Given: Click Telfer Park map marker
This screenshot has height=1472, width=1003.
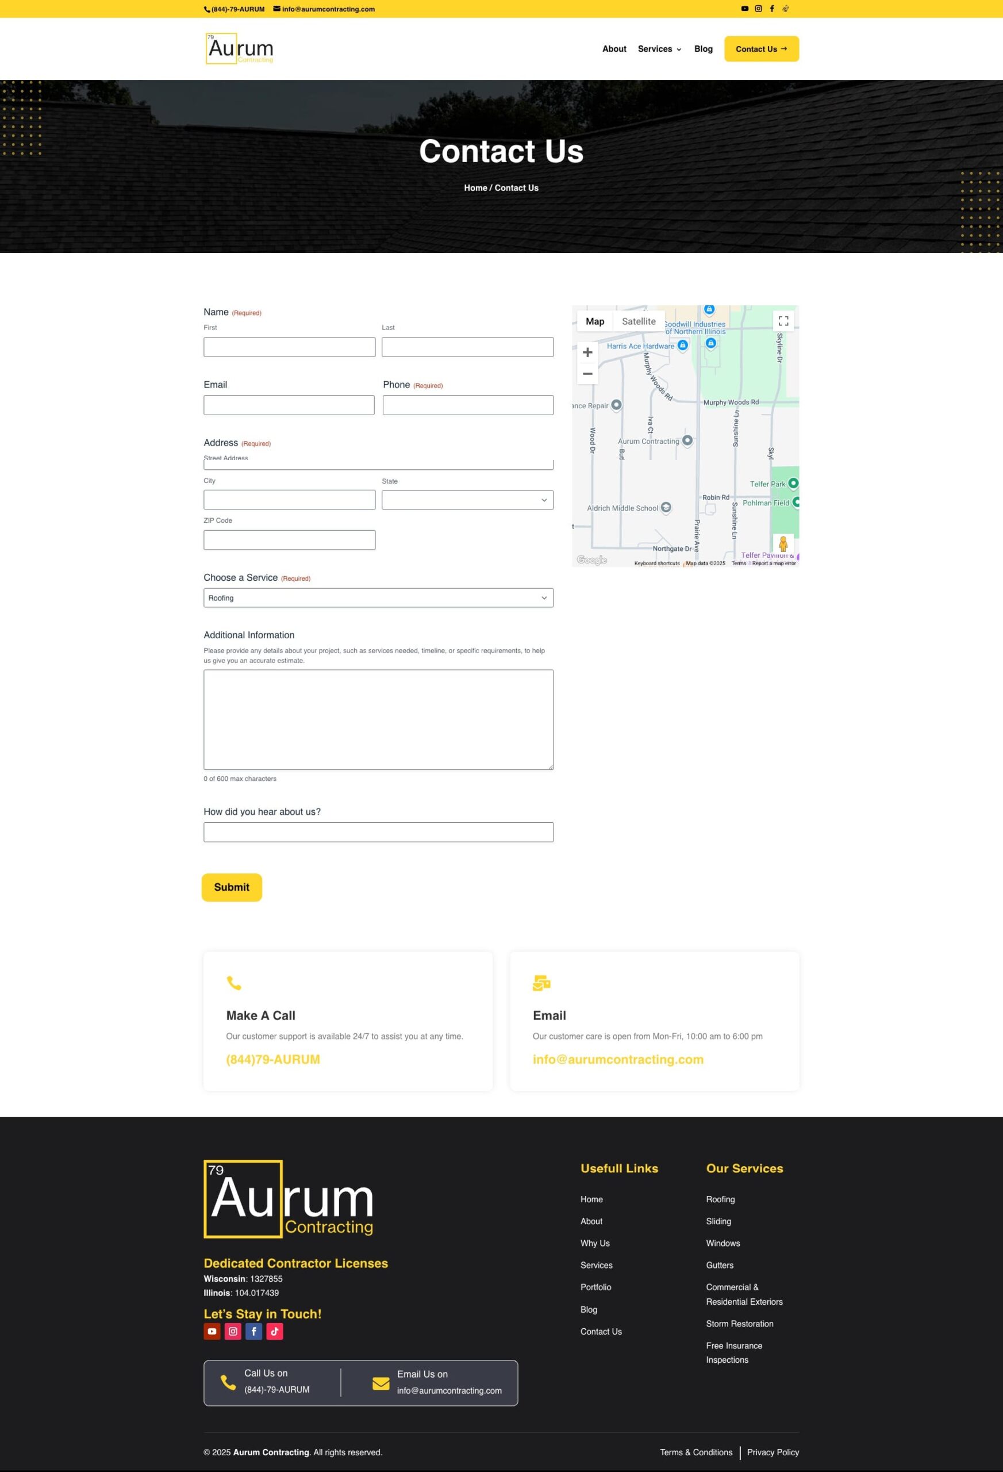Looking at the screenshot, I should [793, 483].
